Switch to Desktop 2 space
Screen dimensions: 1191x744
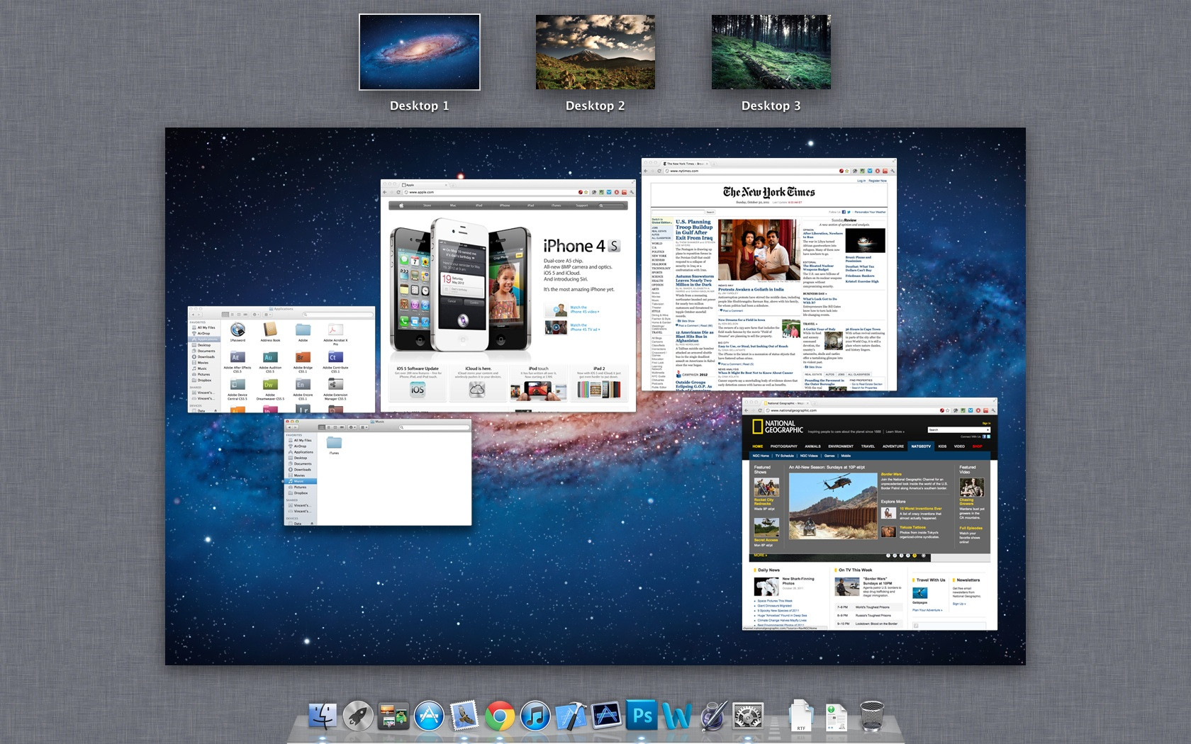595,52
